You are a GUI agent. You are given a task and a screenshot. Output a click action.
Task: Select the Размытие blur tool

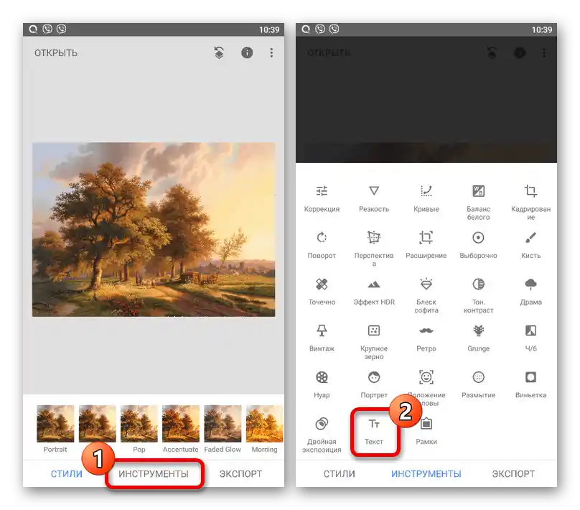[478, 384]
